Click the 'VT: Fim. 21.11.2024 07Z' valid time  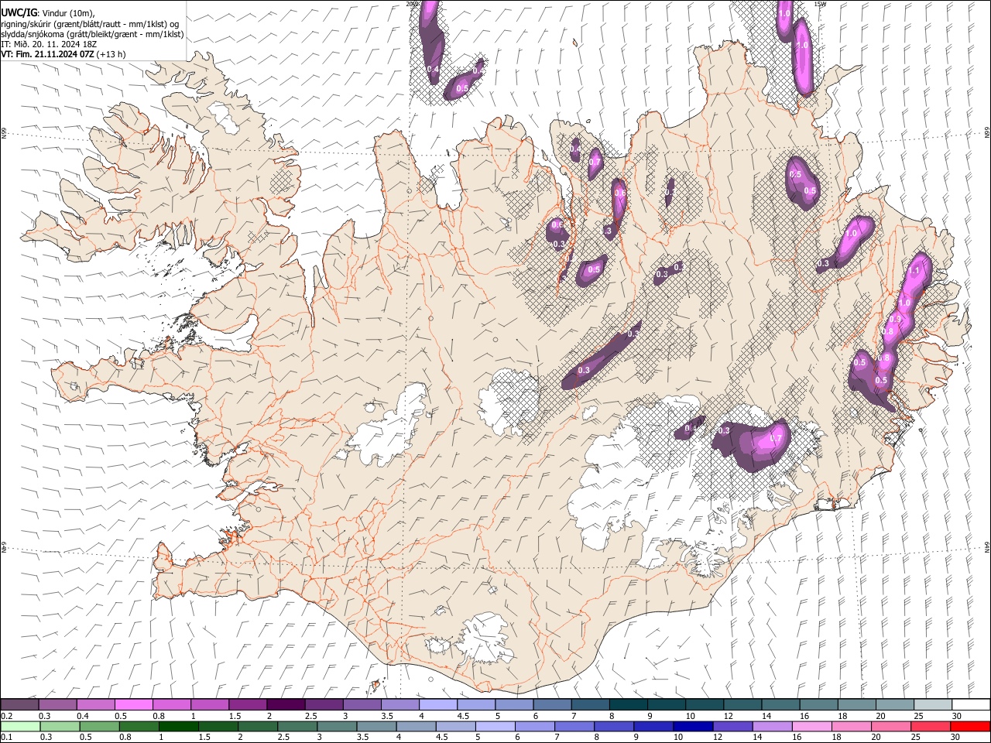click(48, 54)
